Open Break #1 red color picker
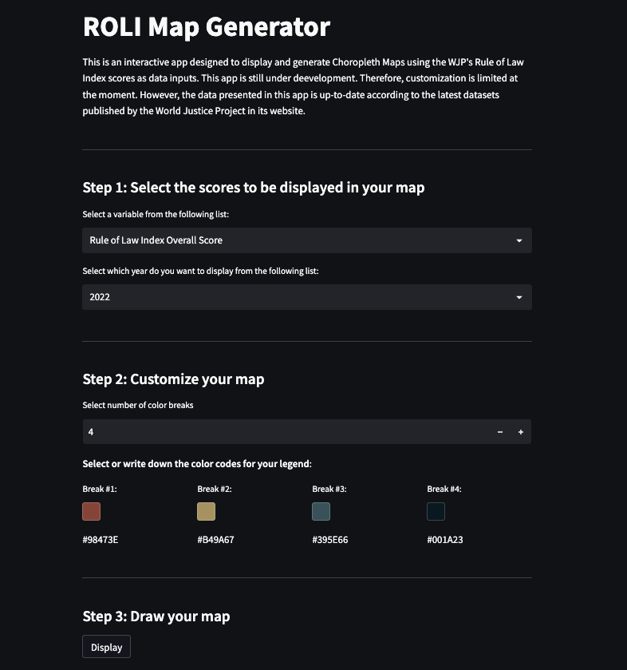This screenshot has height=670, width=627. (x=92, y=511)
